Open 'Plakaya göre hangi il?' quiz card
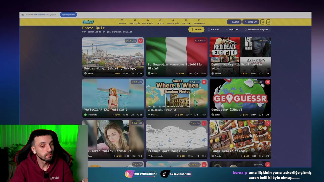 (177, 139)
